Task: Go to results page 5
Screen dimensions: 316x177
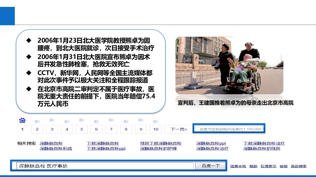Action: tap(82, 129)
